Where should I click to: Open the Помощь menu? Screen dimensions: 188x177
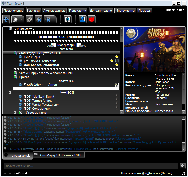pos(144,11)
